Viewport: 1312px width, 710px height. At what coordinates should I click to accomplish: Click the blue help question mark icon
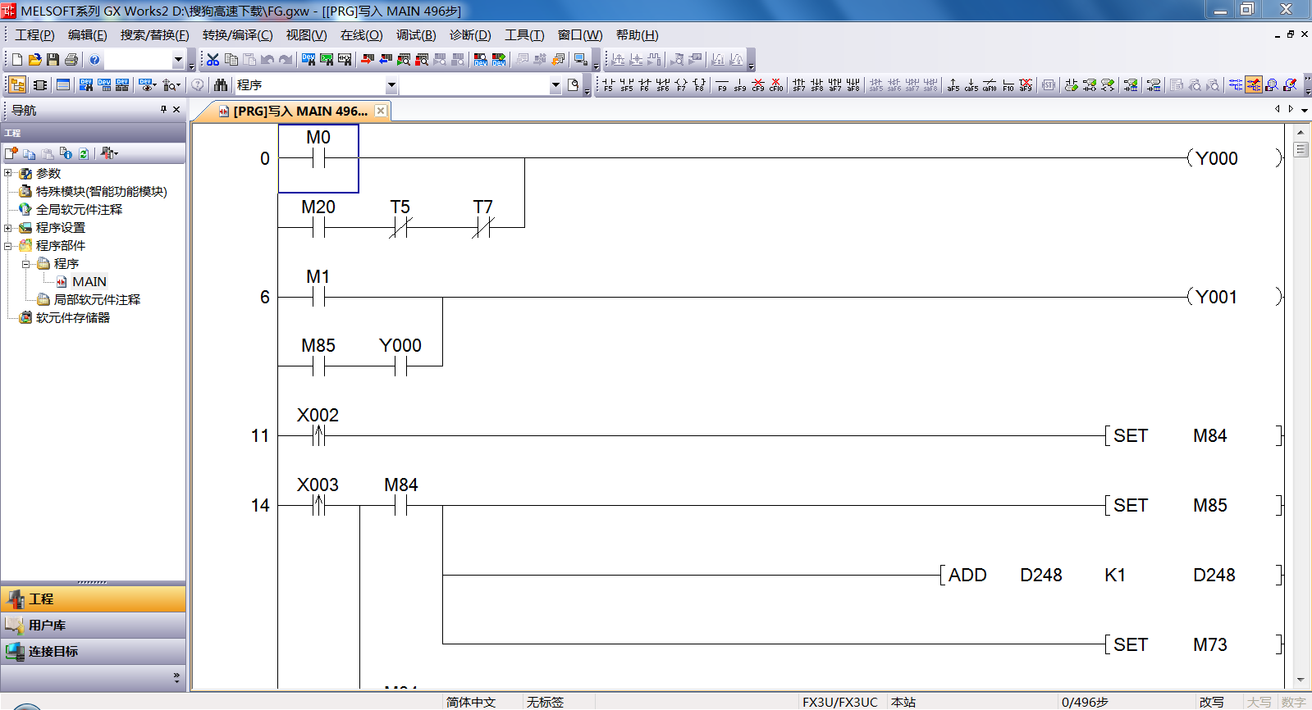[x=94, y=60]
